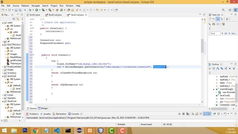This screenshot has width=238, height=134.
Task: Expand the Loops project
Action: point(3,95)
